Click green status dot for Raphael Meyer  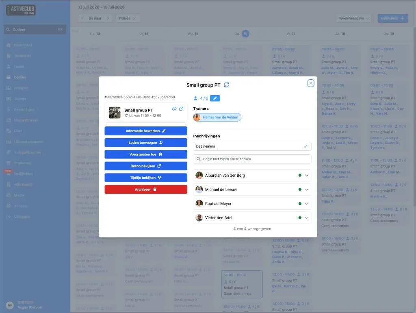[x=300, y=204]
